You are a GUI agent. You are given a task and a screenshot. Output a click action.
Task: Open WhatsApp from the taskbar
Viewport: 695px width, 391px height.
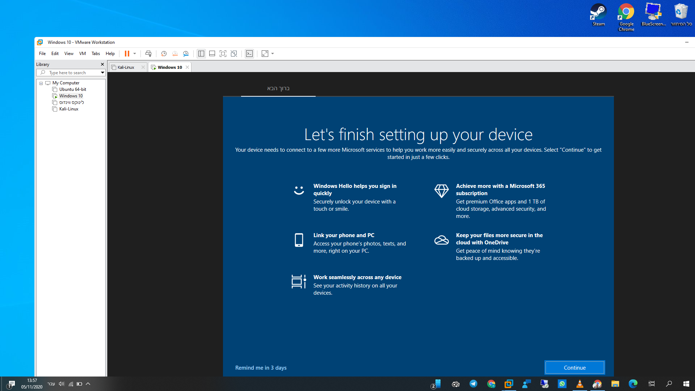tap(562, 384)
